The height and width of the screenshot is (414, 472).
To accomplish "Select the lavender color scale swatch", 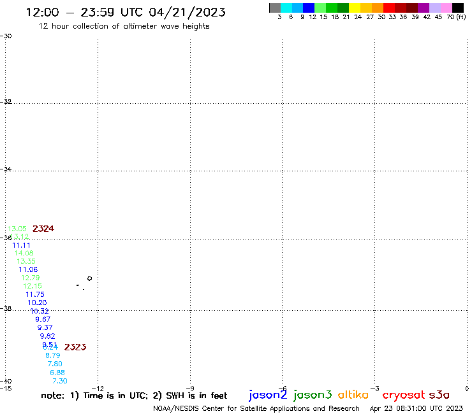I will click(434, 8).
